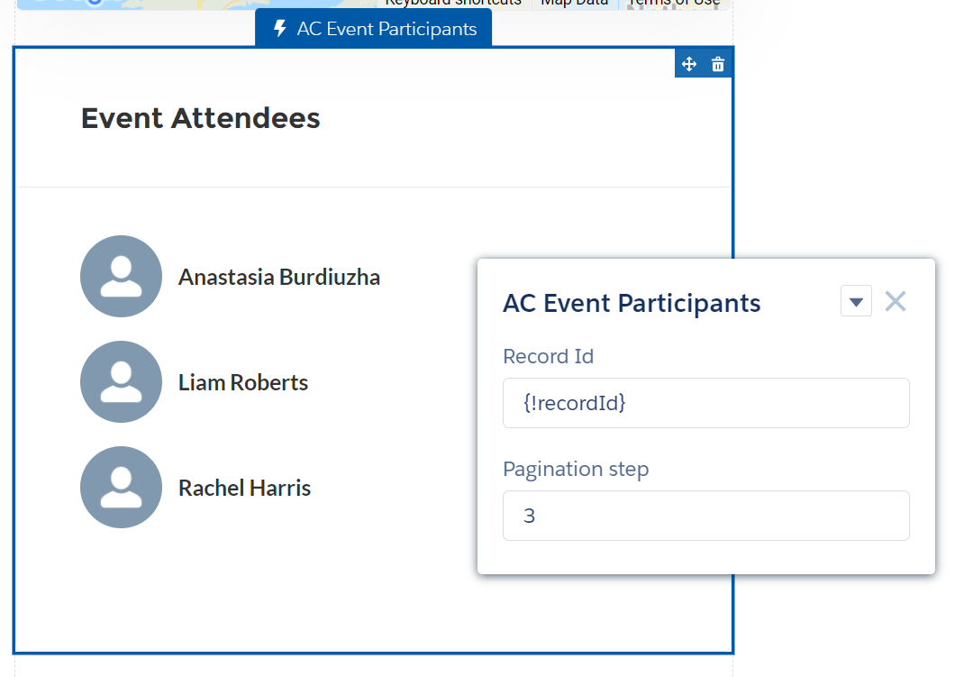Click lightning bolt icon on component label
This screenshot has height=677, width=964.
tap(279, 28)
